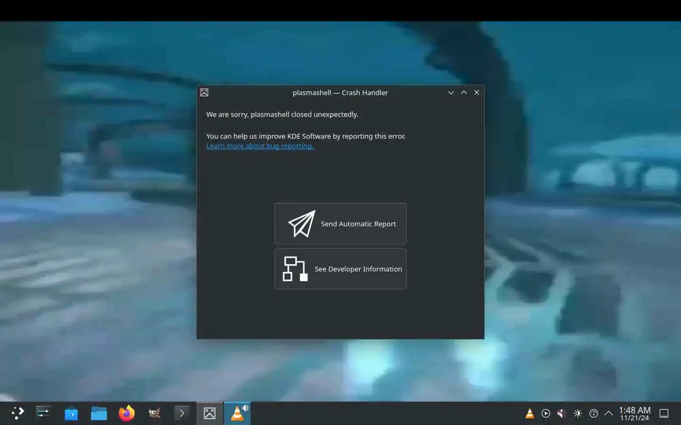This screenshot has width=681, height=425.
Task: Click 'You can help us improve KDE Software' text
Action: click(x=269, y=136)
